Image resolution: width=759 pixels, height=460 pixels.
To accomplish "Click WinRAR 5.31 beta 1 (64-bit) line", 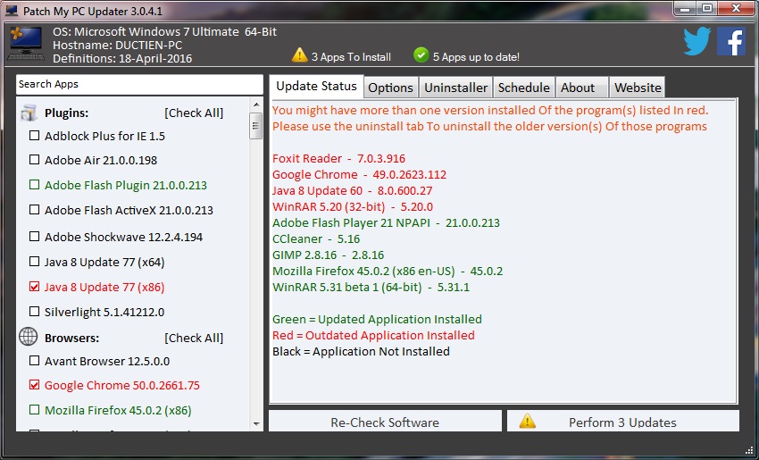I will 371,287.
